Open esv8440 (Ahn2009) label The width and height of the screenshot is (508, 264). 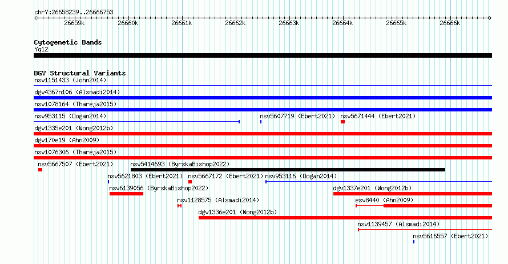coord(384,200)
